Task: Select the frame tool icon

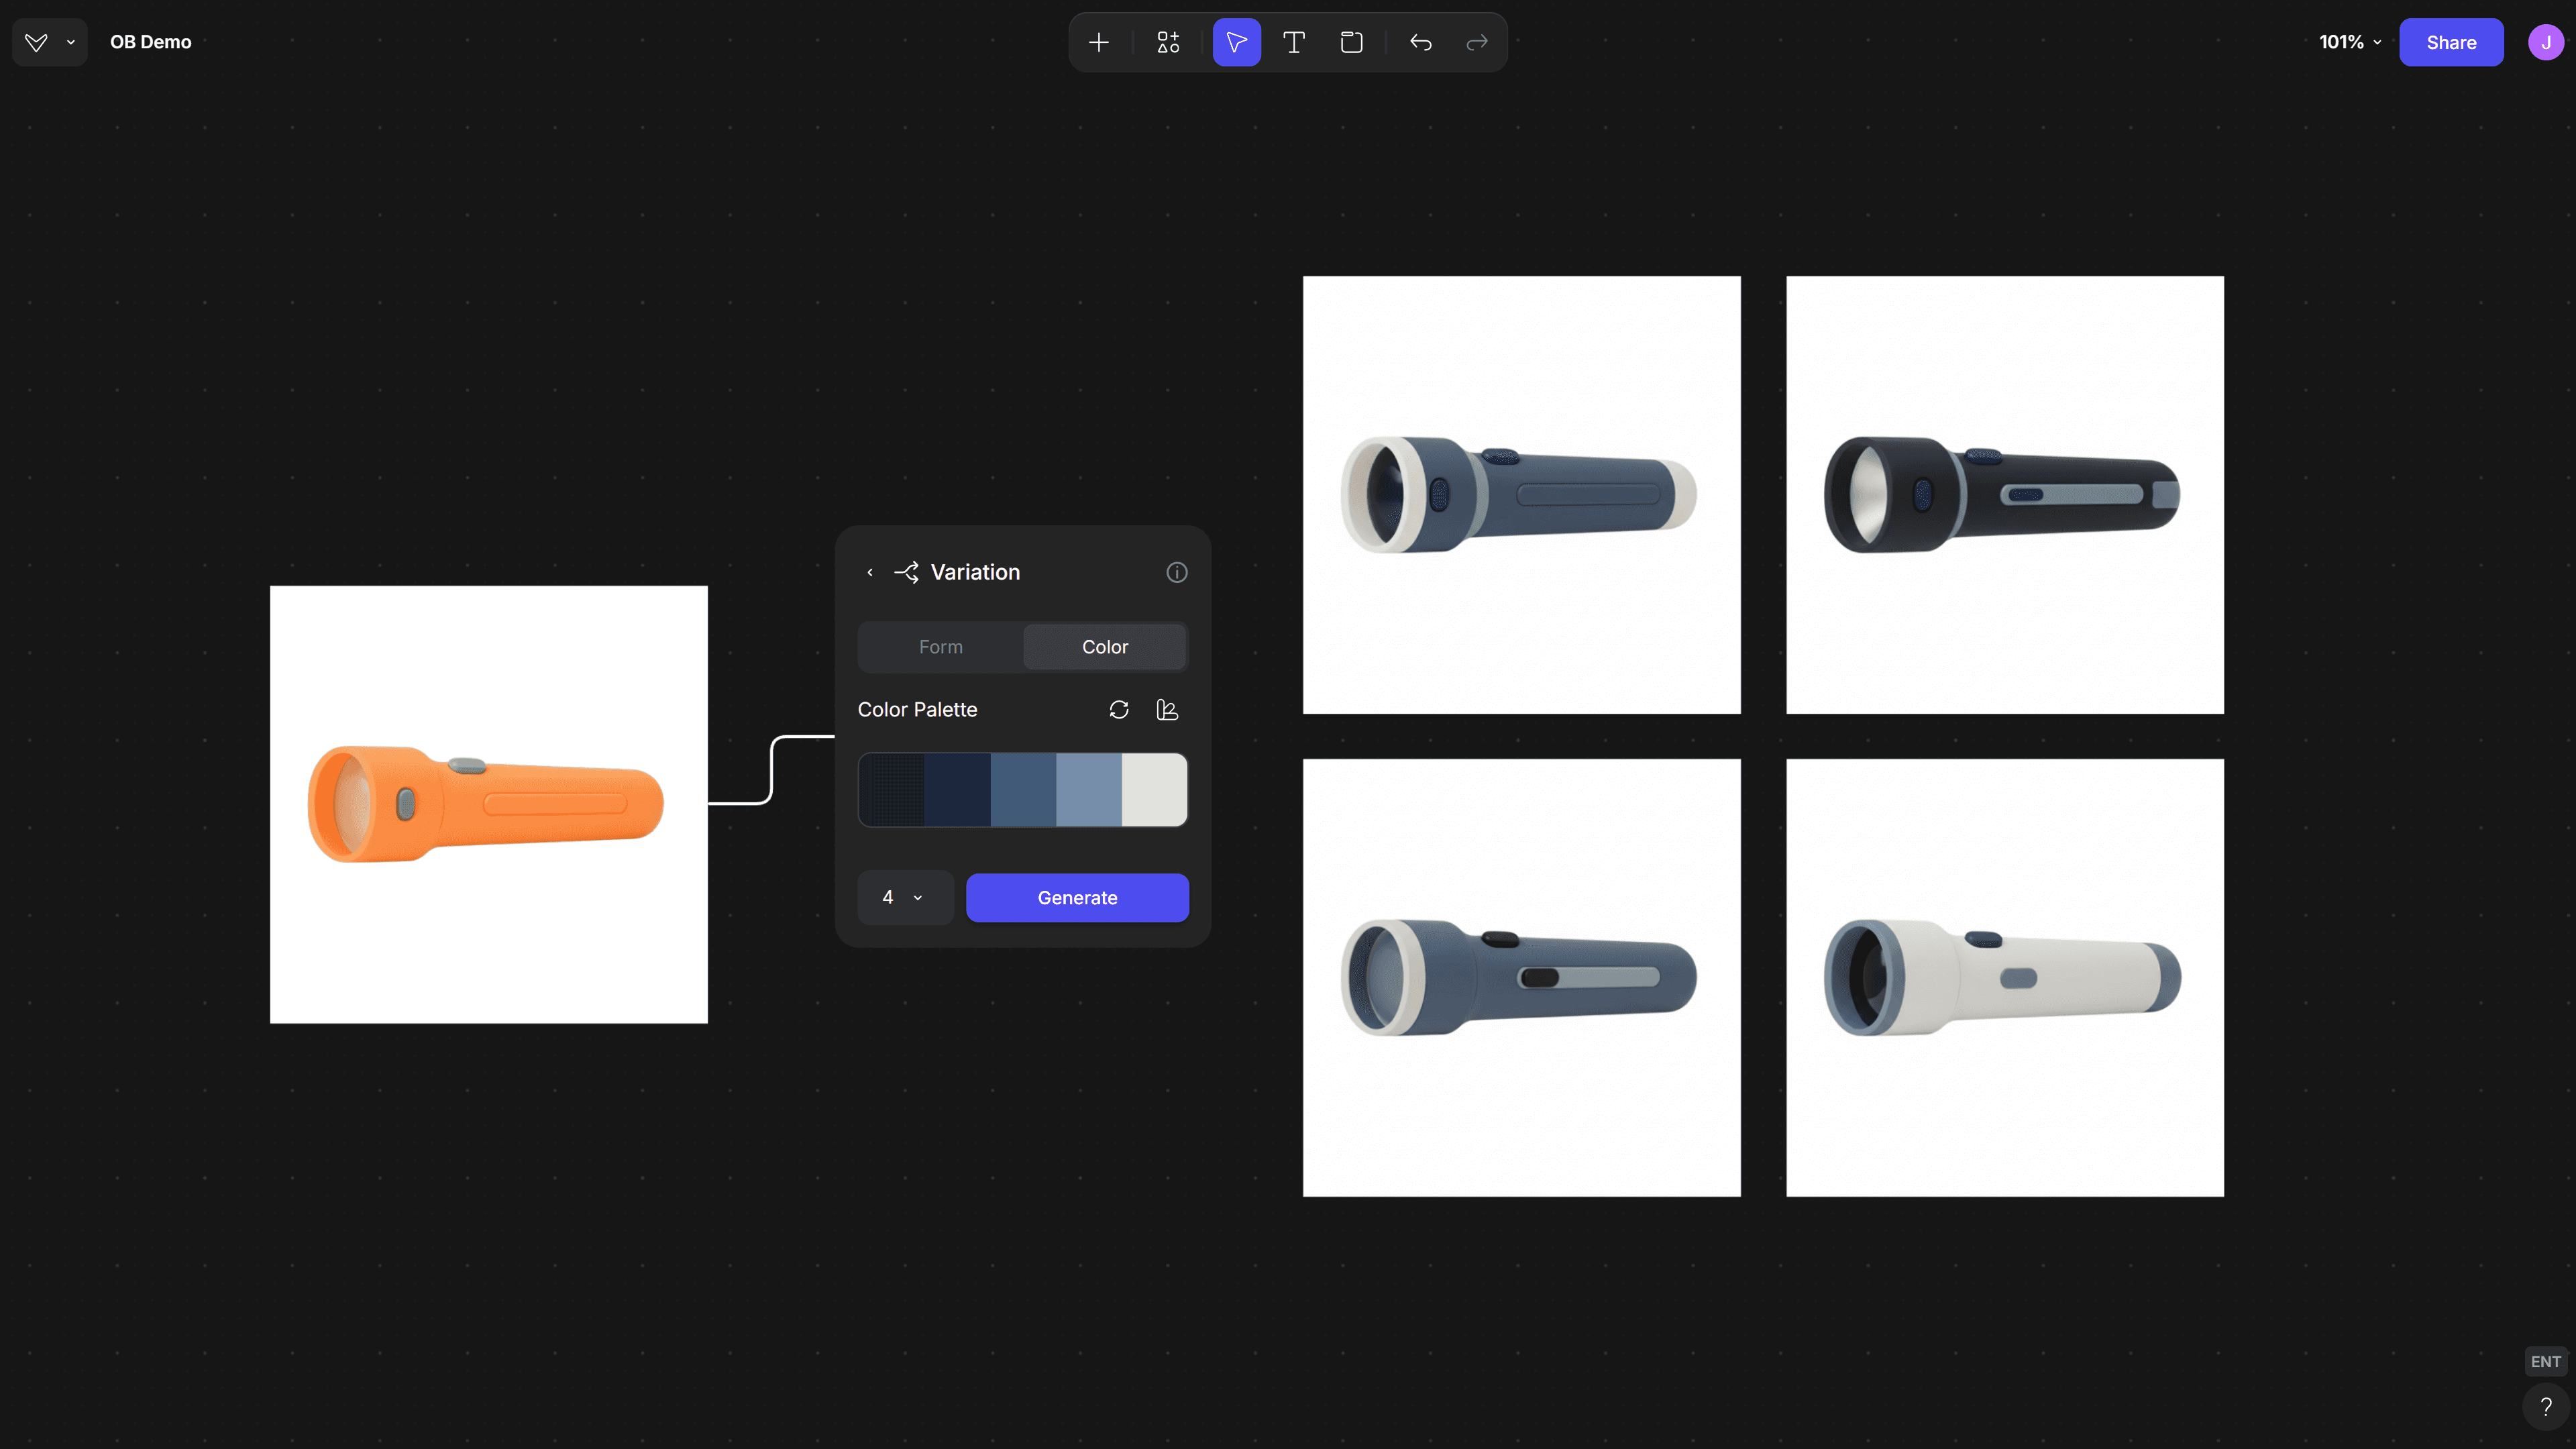Action: (1351, 42)
